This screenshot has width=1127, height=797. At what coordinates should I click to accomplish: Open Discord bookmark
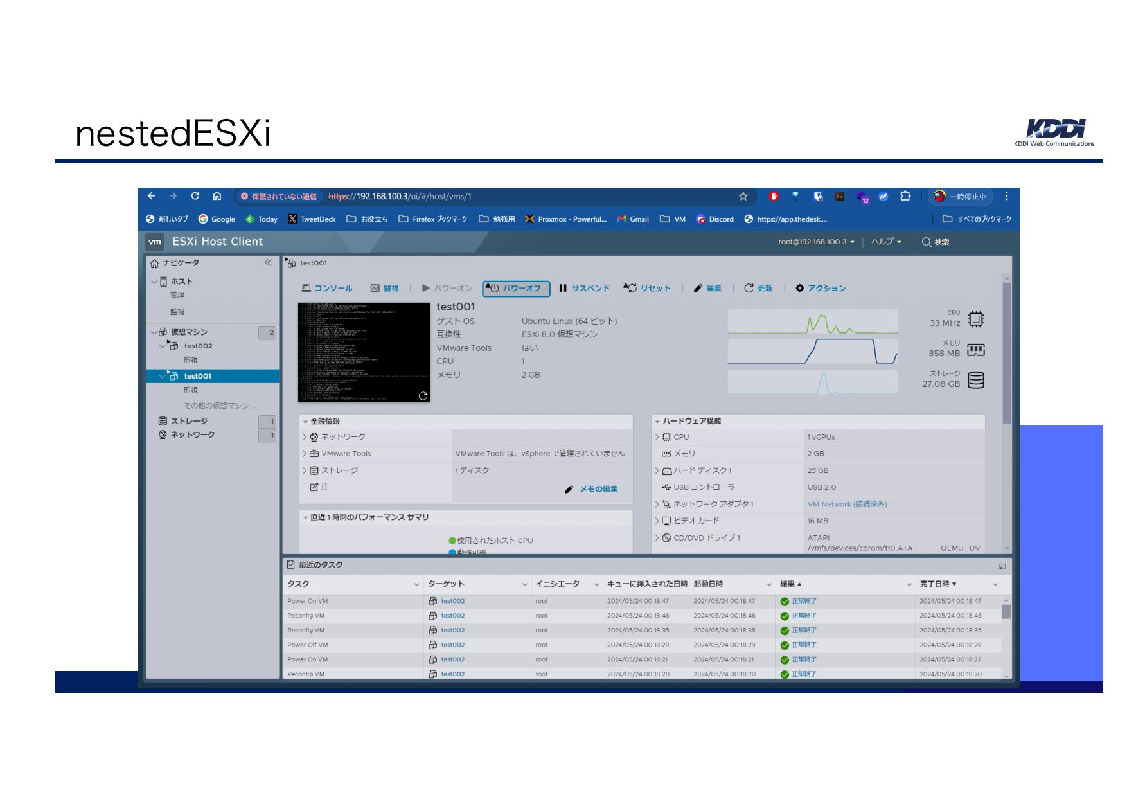[714, 219]
